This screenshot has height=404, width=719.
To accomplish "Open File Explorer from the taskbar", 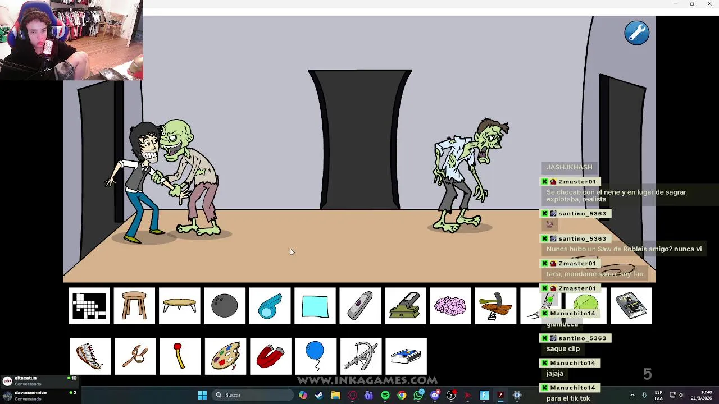I will [x=335, y=395].
